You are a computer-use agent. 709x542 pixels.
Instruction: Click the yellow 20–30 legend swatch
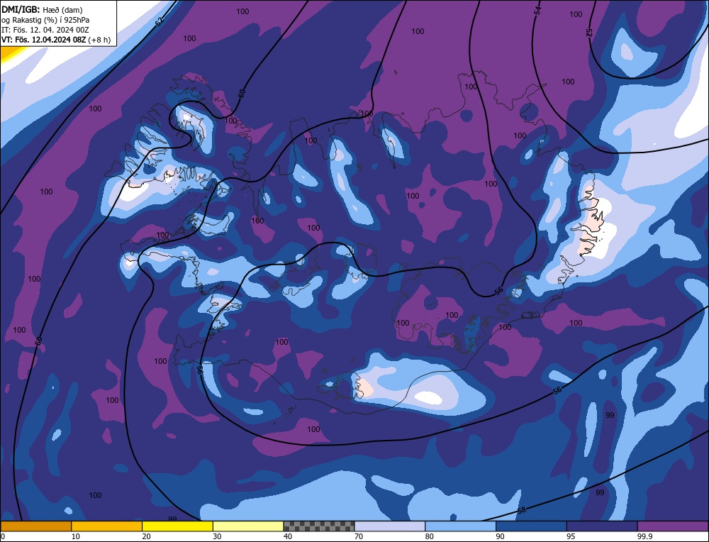coord(177,526)
